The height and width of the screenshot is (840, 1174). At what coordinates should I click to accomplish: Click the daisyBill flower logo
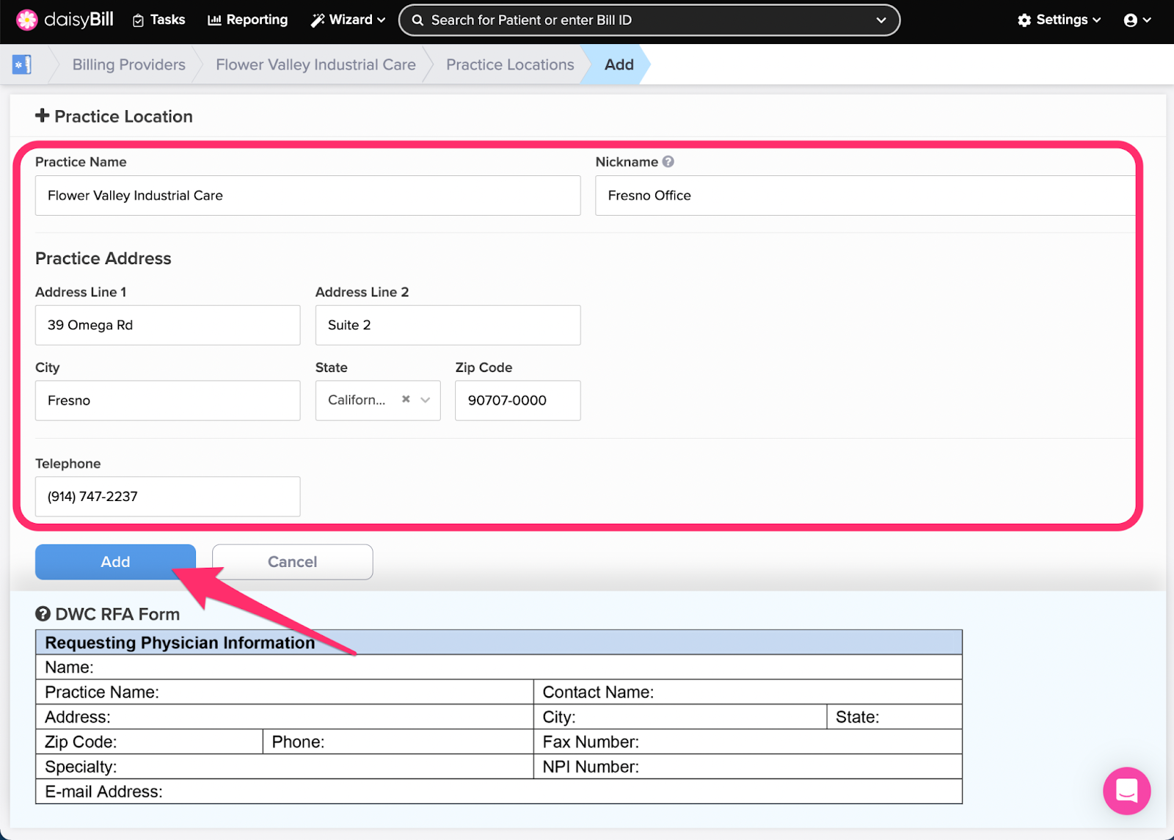27,20
